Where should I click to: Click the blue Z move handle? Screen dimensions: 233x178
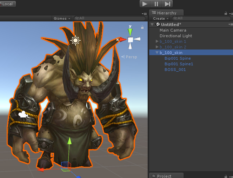[x=79, y=177]
